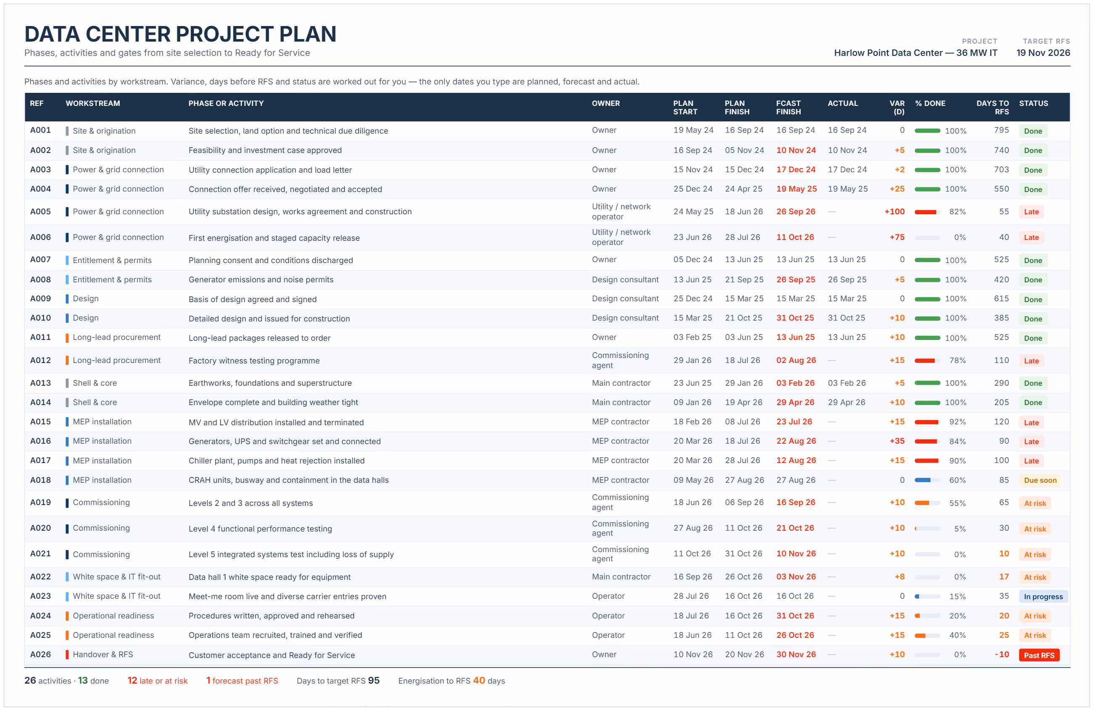Click the PHASE OR ACTIVITY column header

pos(226,103)
